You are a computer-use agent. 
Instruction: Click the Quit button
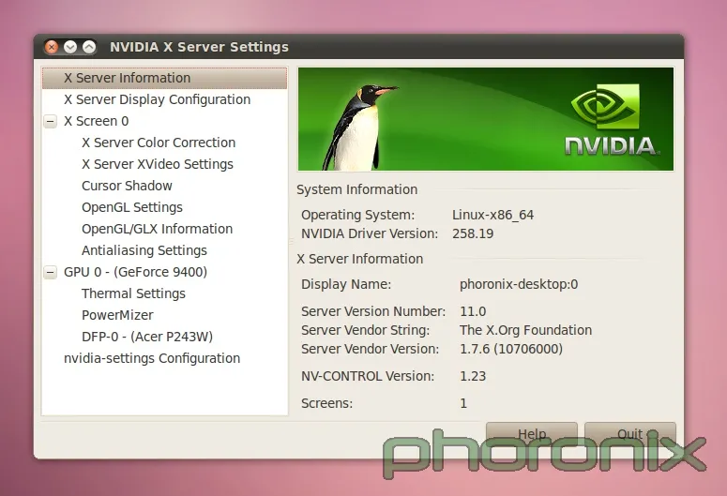[x=630, y=434]
